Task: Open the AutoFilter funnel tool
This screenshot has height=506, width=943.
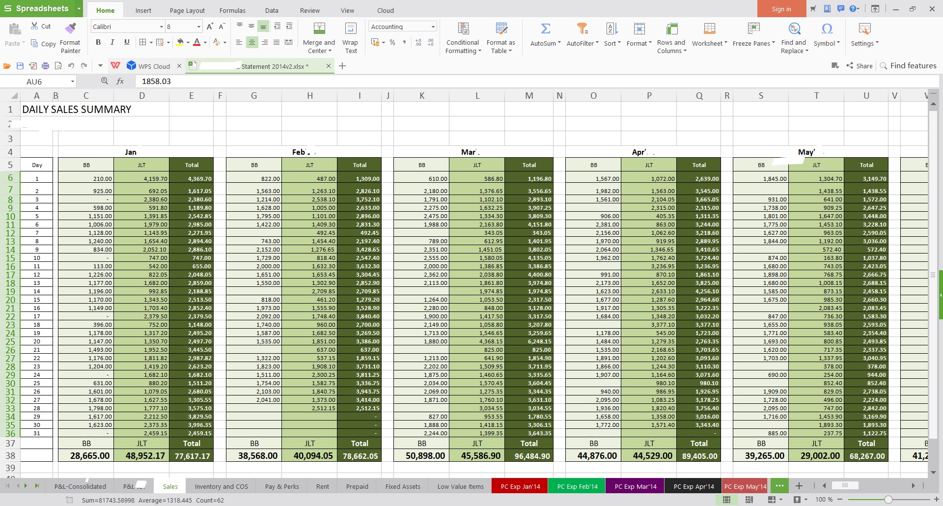Action: [582, 29]
